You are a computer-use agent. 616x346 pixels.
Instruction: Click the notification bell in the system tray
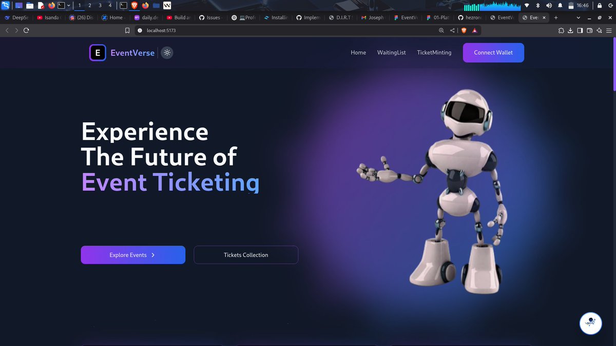point(560,5)
